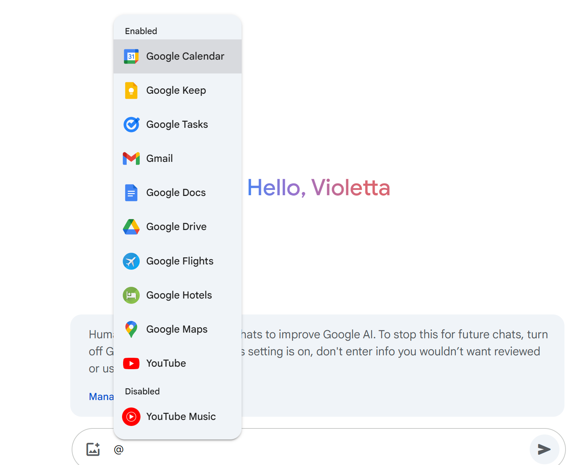The height and width of the screenshot is (465, 579).
Task: Click the Google Hotels bed icon
Action: click(131, 295)
